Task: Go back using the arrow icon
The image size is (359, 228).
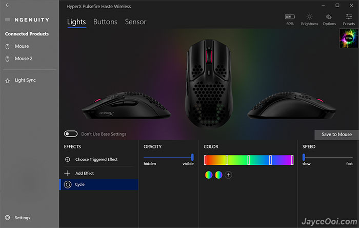Action: click(8, 5)
